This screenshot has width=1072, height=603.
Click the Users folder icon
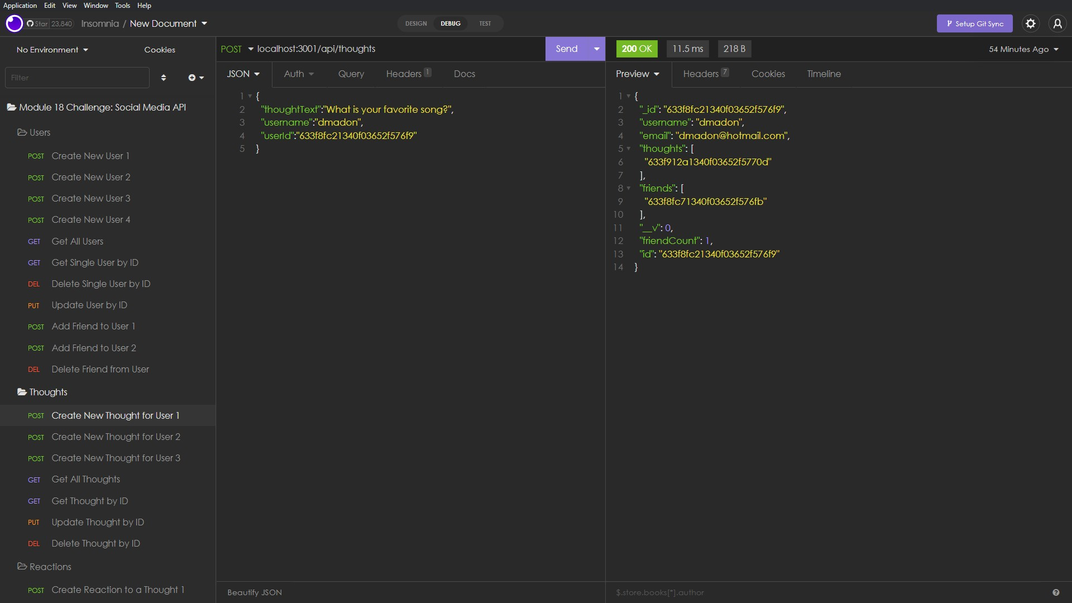click(x=21, y=132)
